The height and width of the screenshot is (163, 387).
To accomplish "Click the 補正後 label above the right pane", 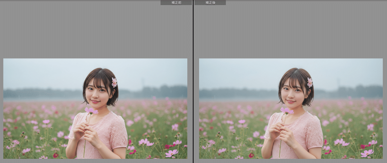I will coord(210,3).
